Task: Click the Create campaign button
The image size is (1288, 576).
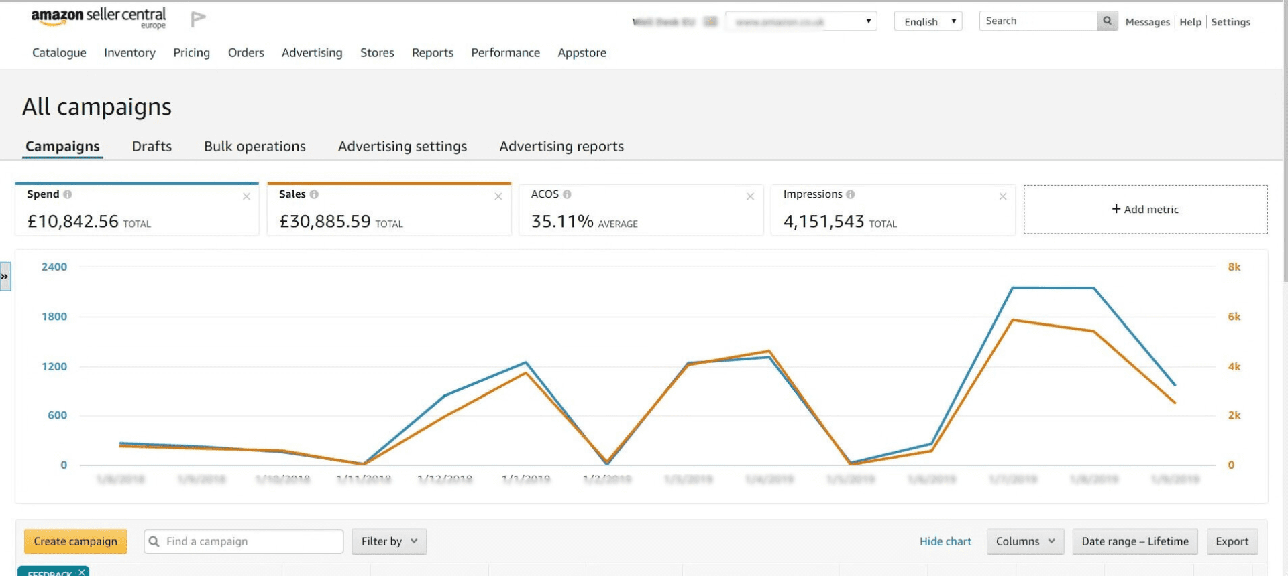Action: coord(76,541)
